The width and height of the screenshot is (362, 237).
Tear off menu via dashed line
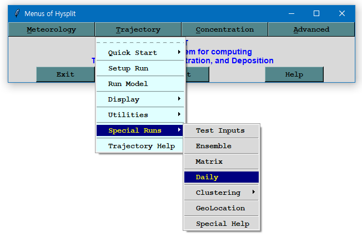click(x=140, y=43)
